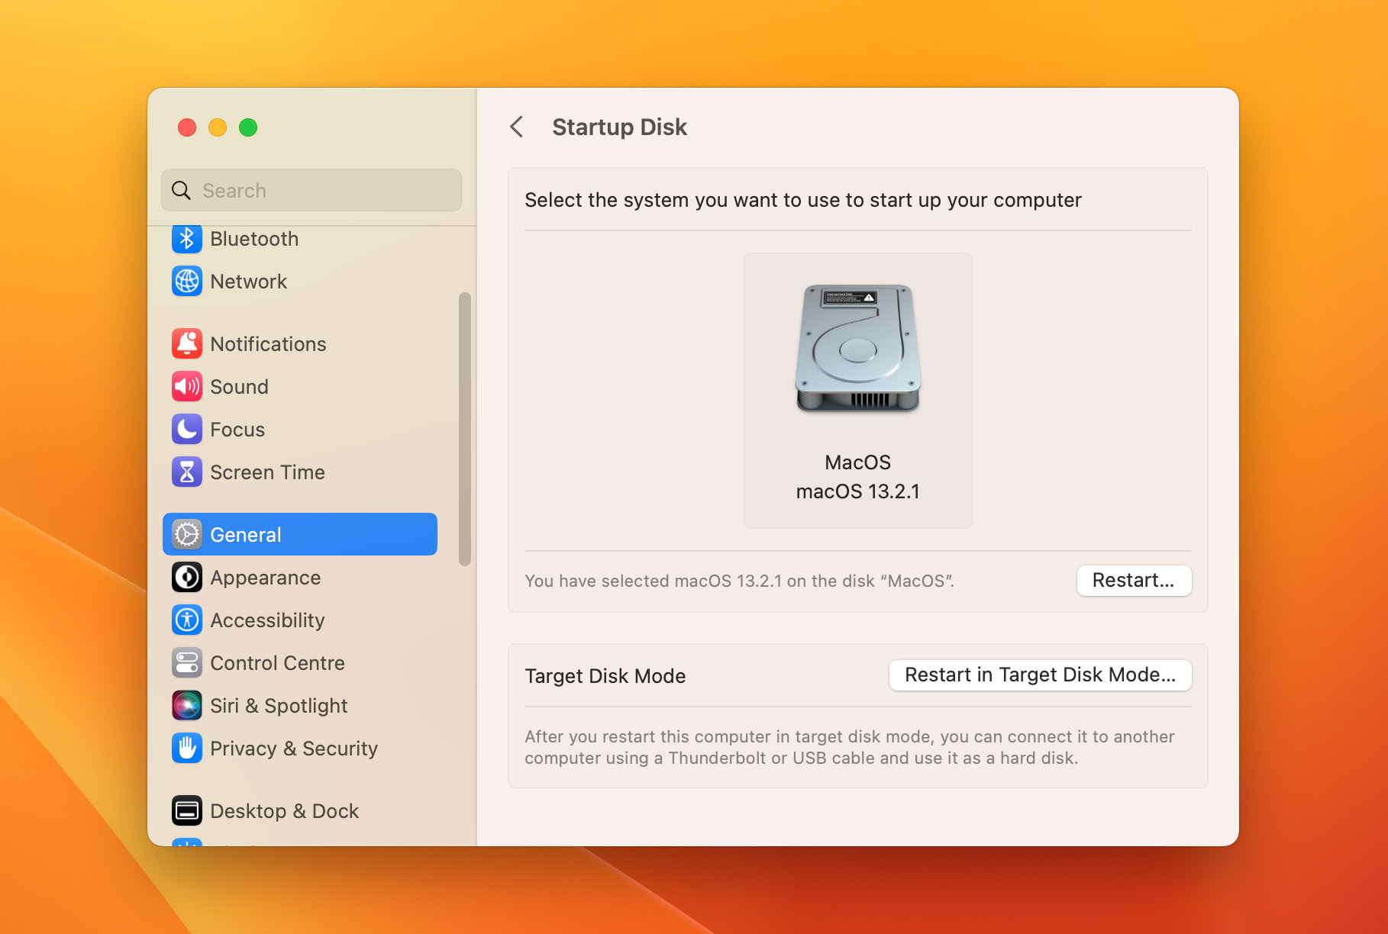The width and height of the screenshot is (1388, 934).
Task: Open Desktop & Dock label
Action: [284, 811]
